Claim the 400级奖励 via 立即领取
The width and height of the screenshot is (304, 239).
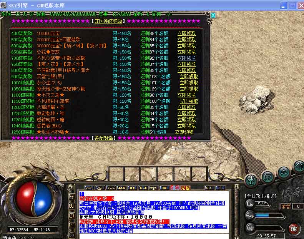coord(186,33)
